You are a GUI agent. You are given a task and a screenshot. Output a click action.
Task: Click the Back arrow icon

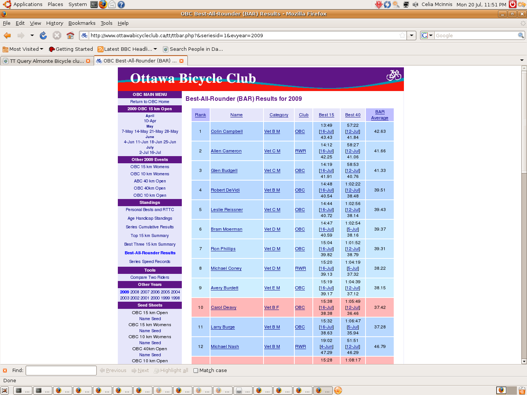tap(7, 35)
